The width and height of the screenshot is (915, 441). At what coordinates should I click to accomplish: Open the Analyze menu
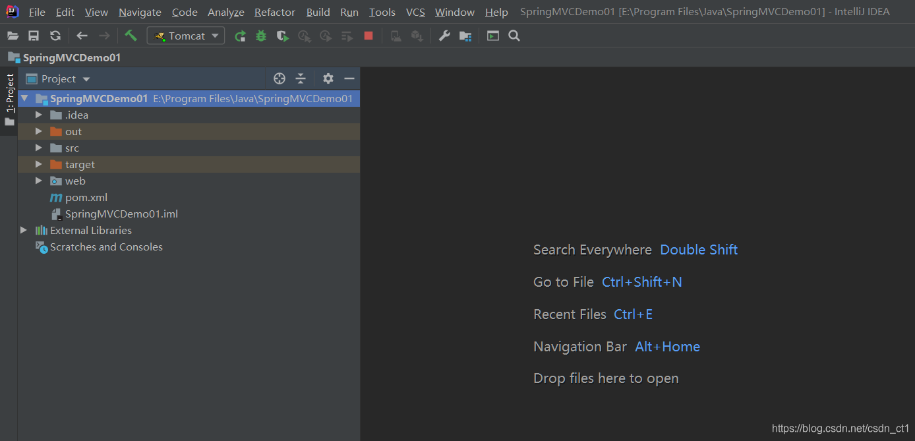tap(226, 12)
